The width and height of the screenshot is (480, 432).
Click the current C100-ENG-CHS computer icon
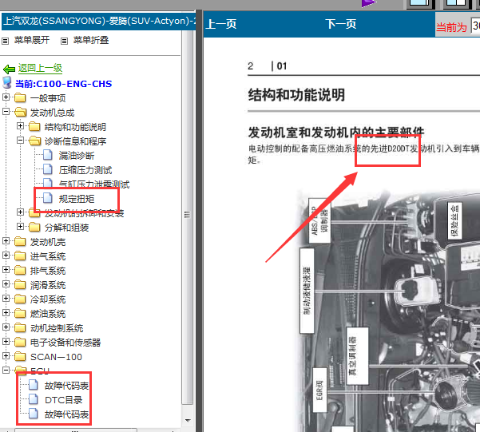[x=7, y=83]
